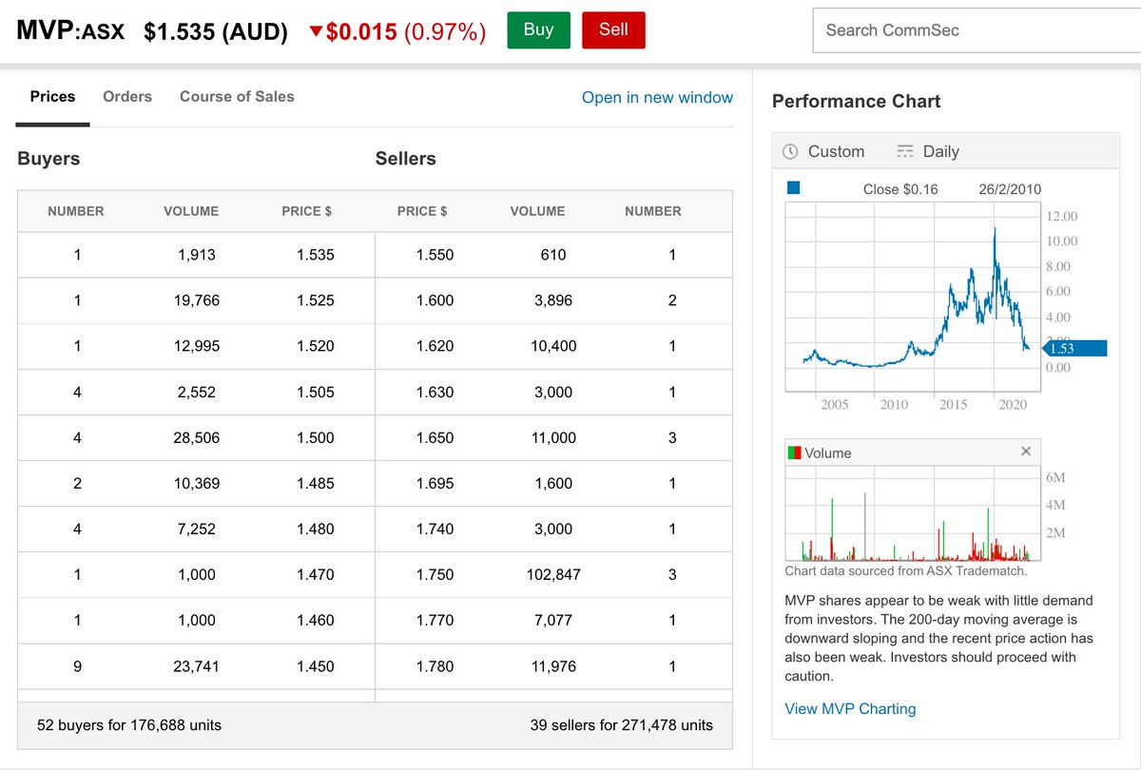The image size is (1141, 770).
Task: Select the seller volume 7,077 cell
Action: [553, 620]
